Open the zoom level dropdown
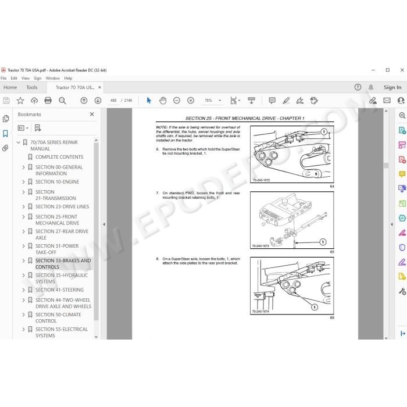This screenshot has width=407, height=407. 220,101
